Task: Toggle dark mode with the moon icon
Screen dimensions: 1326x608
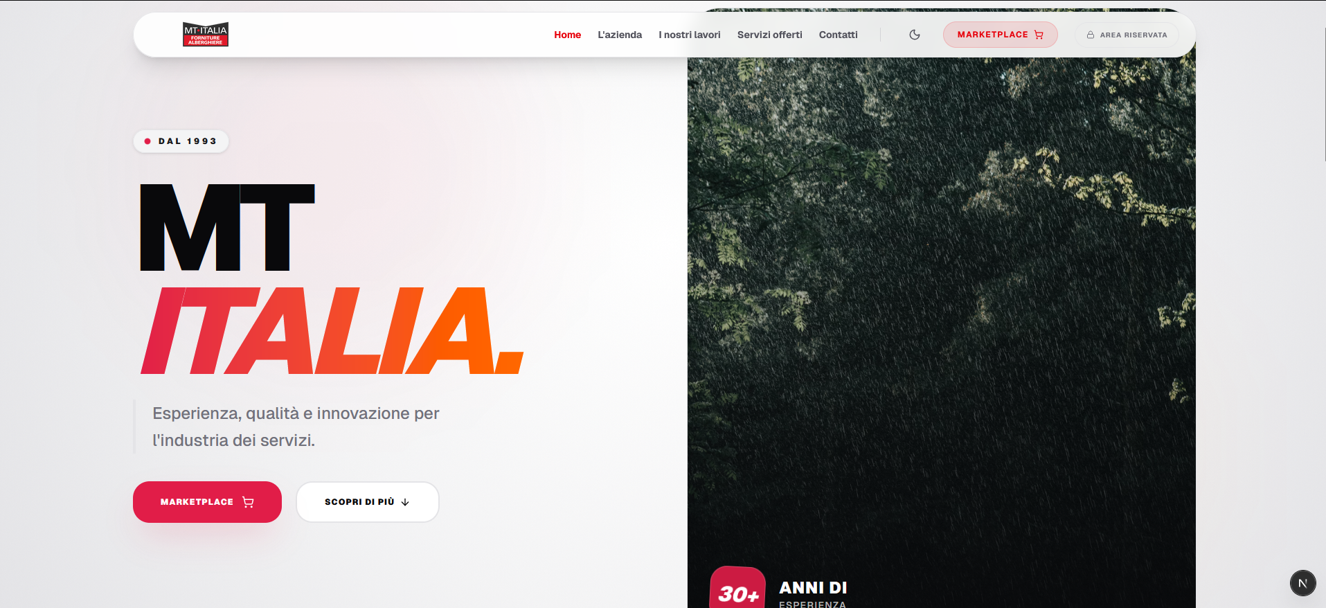Action: (x=915, y=35)
